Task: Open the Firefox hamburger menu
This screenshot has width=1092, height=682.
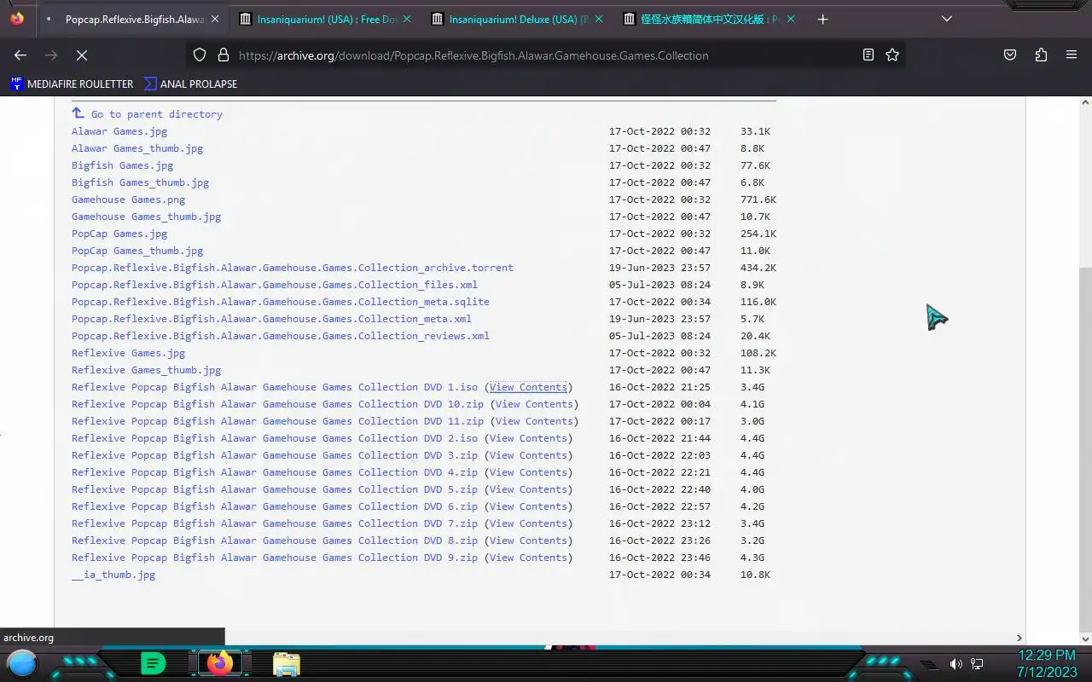Action: coord(1072,55)
